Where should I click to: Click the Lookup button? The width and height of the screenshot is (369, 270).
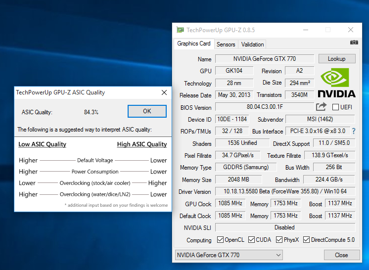tap(337, 59)
